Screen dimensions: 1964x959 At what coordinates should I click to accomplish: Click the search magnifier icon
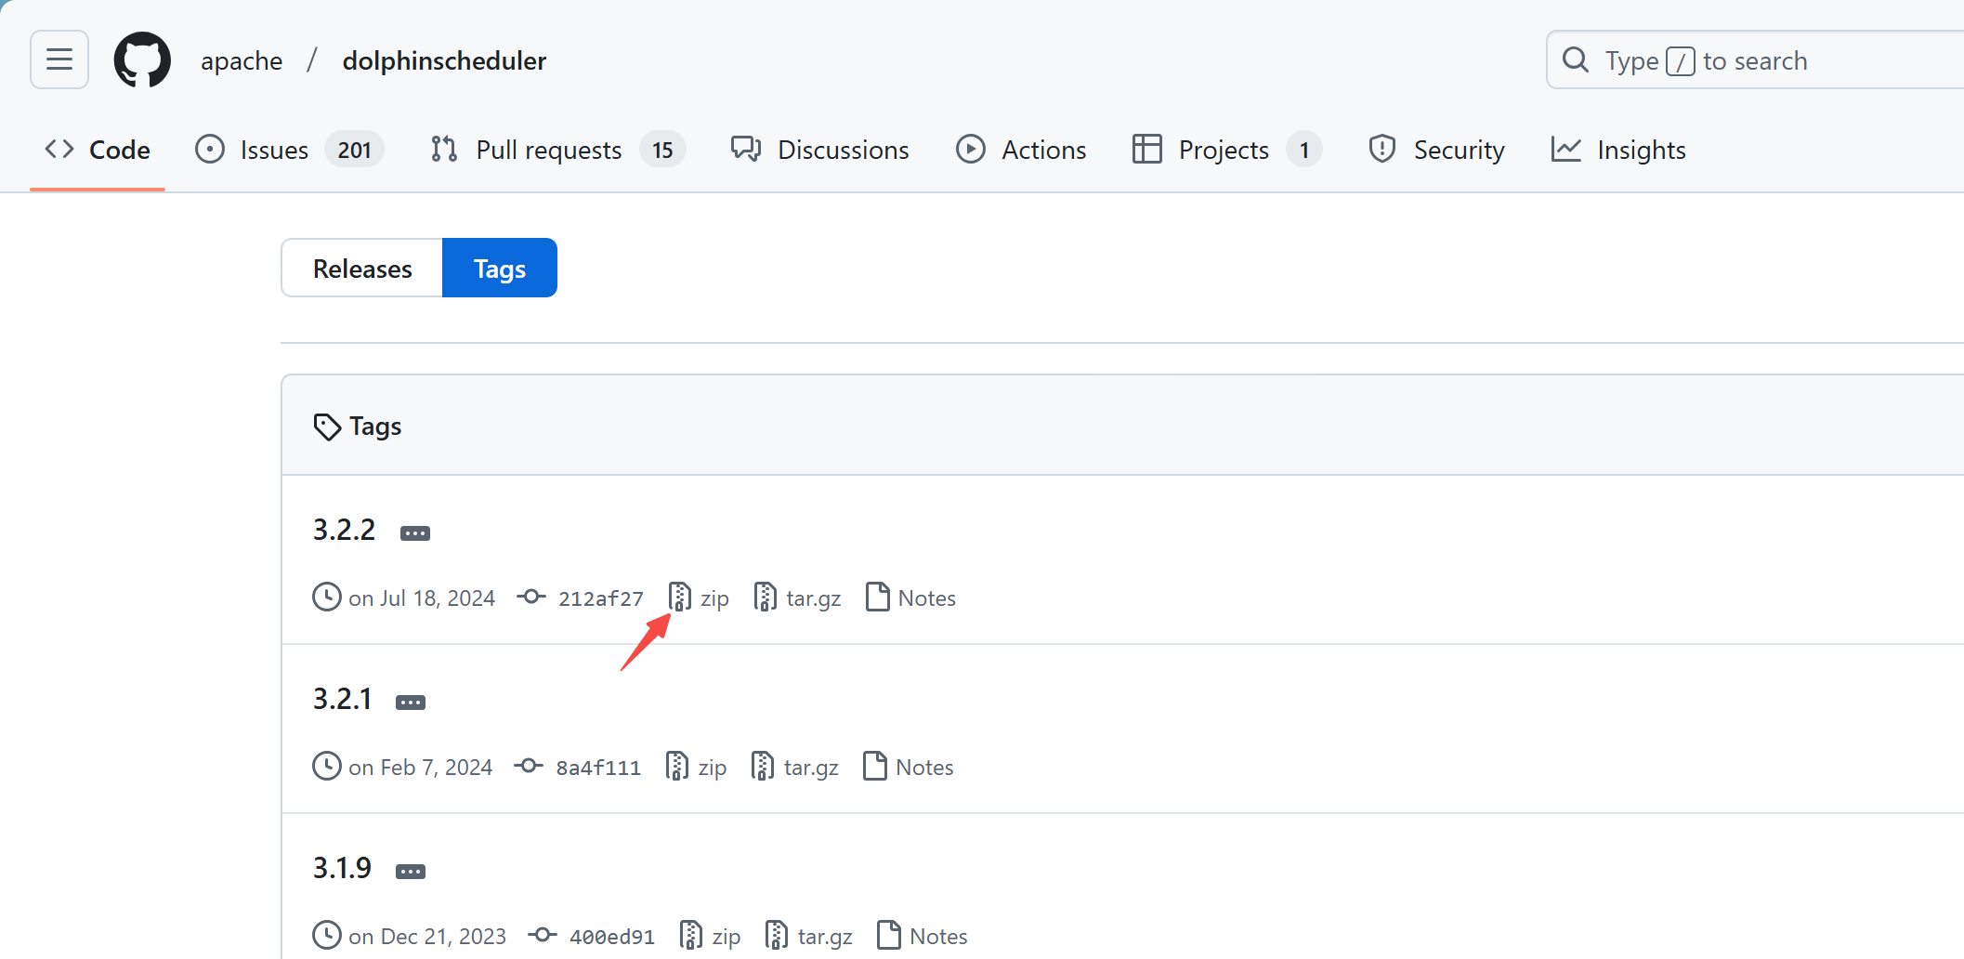1576,60
